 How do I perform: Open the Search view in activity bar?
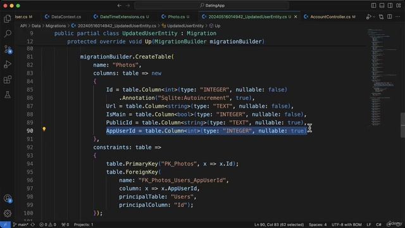pyautogui.click(x=8, y=34)
